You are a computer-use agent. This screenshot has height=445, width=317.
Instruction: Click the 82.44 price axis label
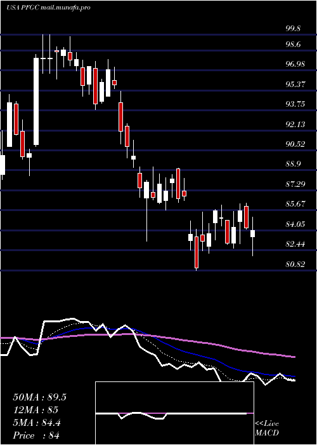(295, 244)
